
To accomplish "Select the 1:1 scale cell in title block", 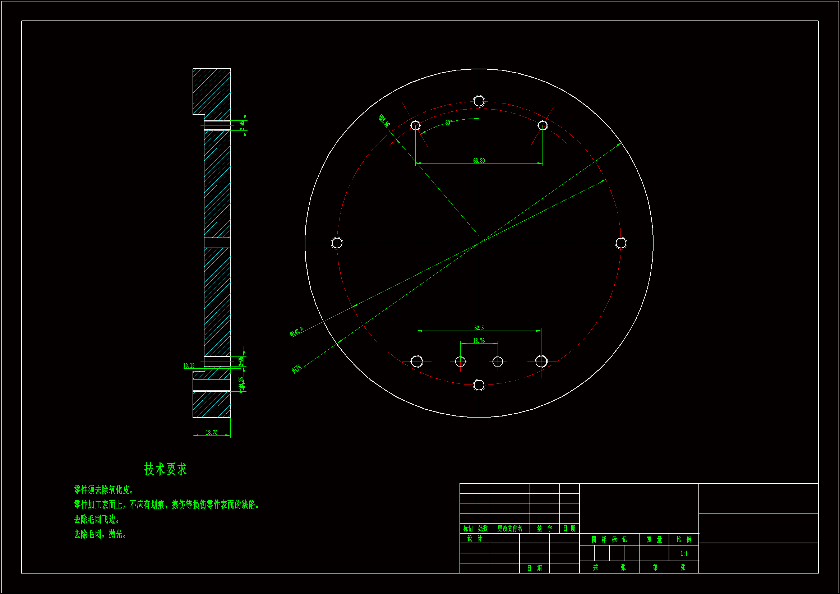I will point(684,553).
